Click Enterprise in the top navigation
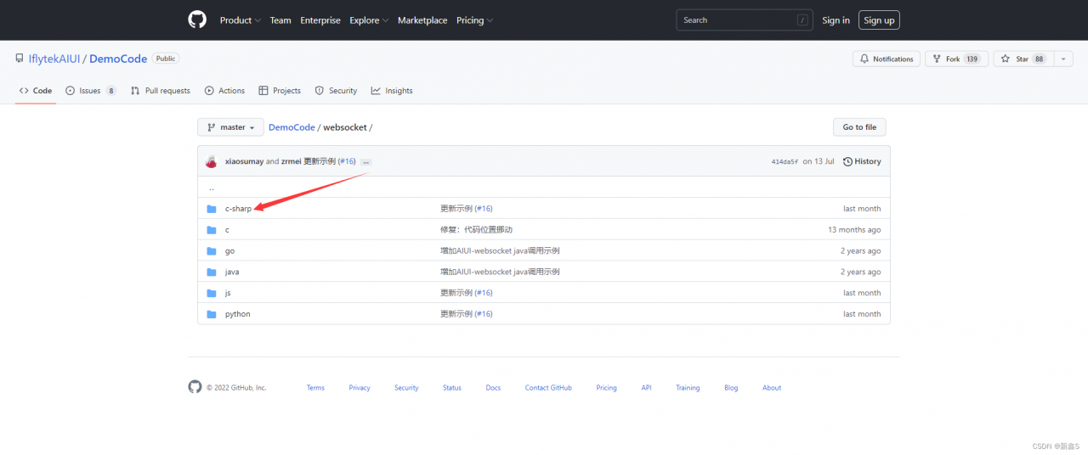Viewport: 1088px width, 455px height. [x=320, y=20]
